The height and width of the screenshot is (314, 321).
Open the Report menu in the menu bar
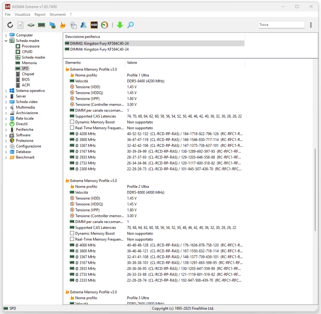click(40, 14)
